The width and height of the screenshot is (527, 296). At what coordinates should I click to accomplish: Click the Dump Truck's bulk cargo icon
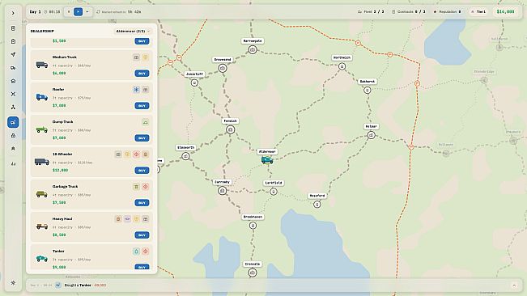pos(145,122)
